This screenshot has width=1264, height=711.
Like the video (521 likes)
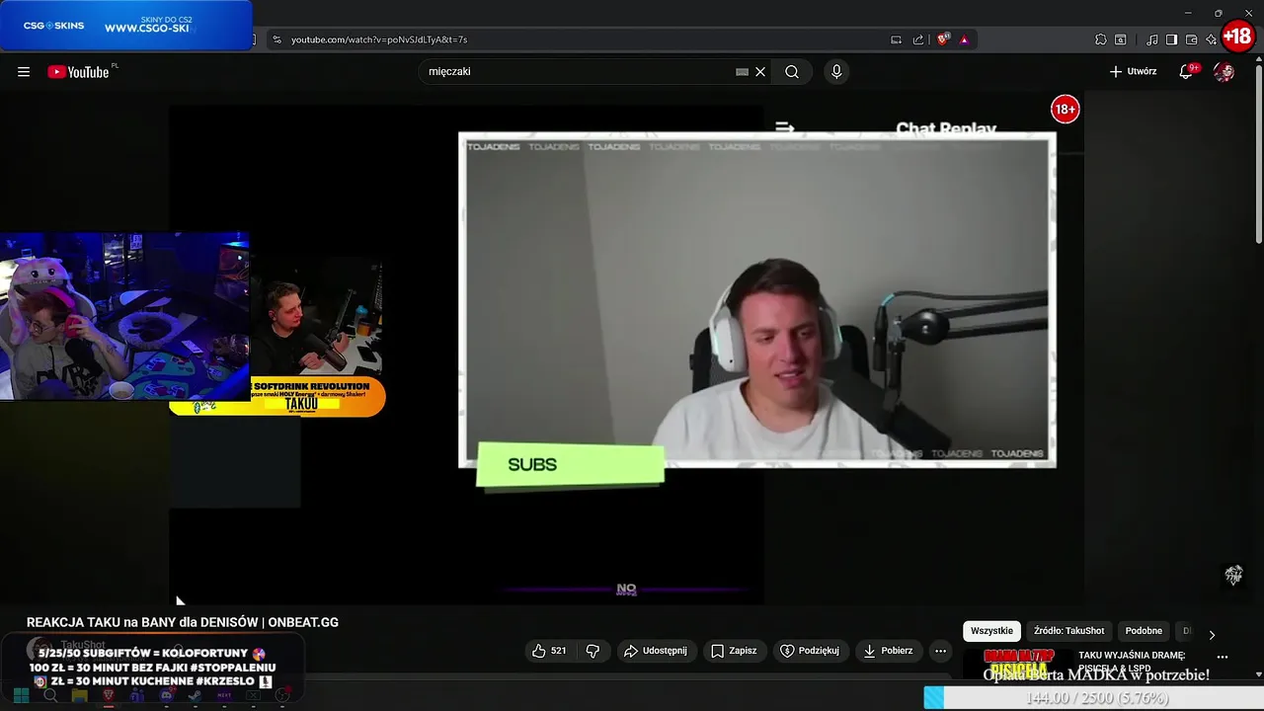[548, 651]
